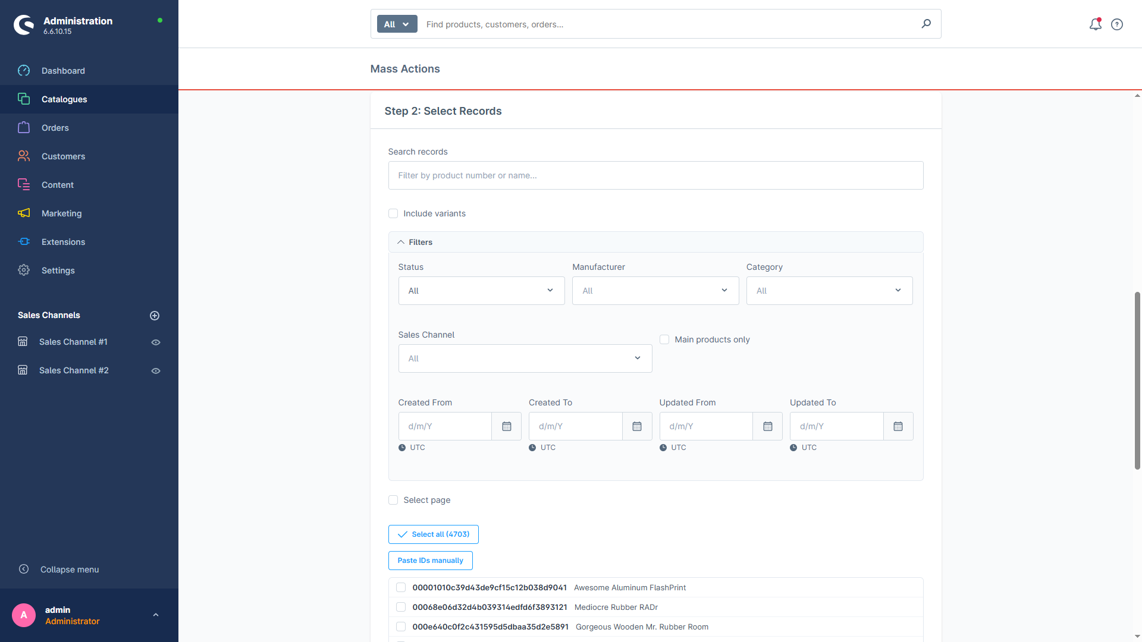
Task: Open the notifications bell icon
Action: pos(1095,24)
